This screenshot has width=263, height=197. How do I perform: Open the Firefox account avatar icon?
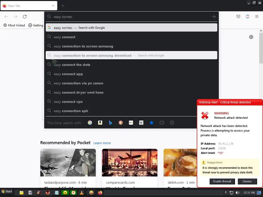[248, 16]
